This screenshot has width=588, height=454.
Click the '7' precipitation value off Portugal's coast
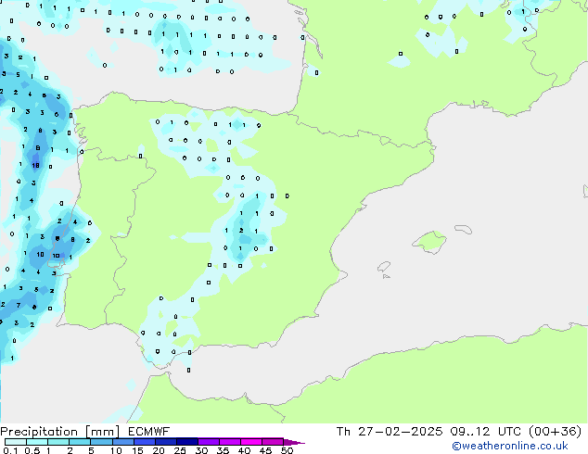19,305
